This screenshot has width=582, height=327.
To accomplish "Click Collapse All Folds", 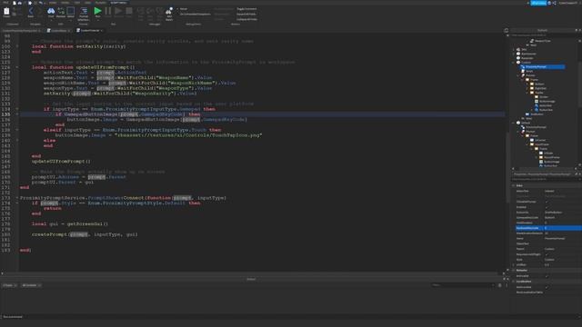I will coord(246,19).
